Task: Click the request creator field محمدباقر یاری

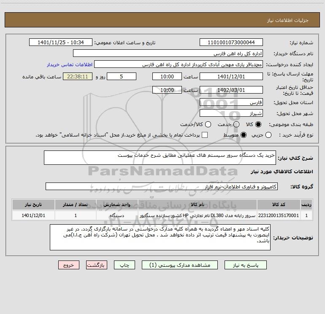Action: 179,64
